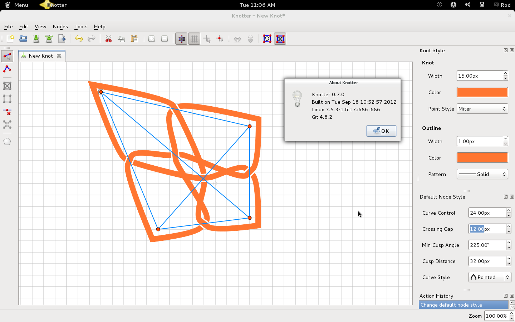
Task: Open the volume control in system tray
Action: coord(468,5)
